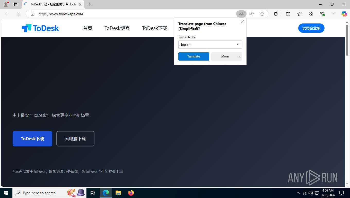Screen dimensions: 350x198
Task: Open ToDesk下载 navigation item
Action: (x=155, y=28)
